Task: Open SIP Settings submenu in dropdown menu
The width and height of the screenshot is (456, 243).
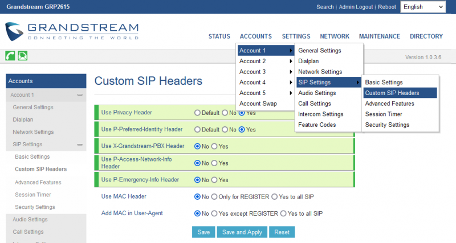Action: tap(329, 83)
